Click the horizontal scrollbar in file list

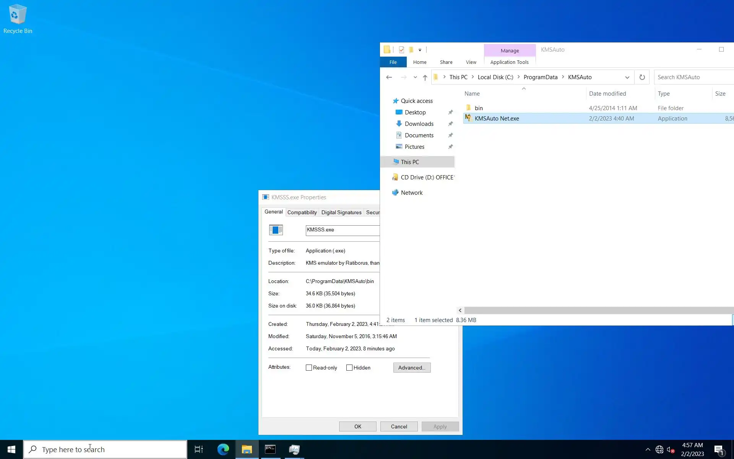pos(596,310)
